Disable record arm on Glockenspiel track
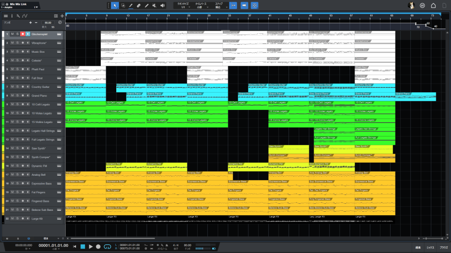 22,34
